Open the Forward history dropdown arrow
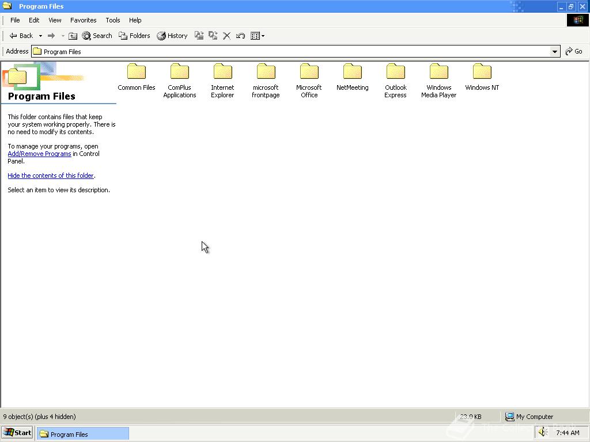The image size is (590, 442). (63, 36)
